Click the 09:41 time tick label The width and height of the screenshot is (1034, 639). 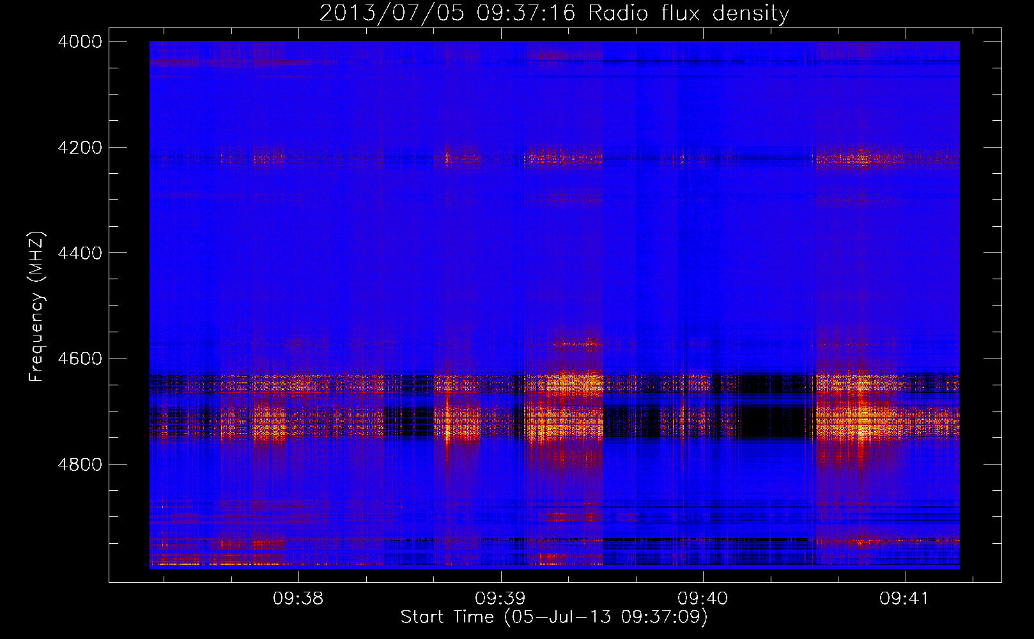904,599
